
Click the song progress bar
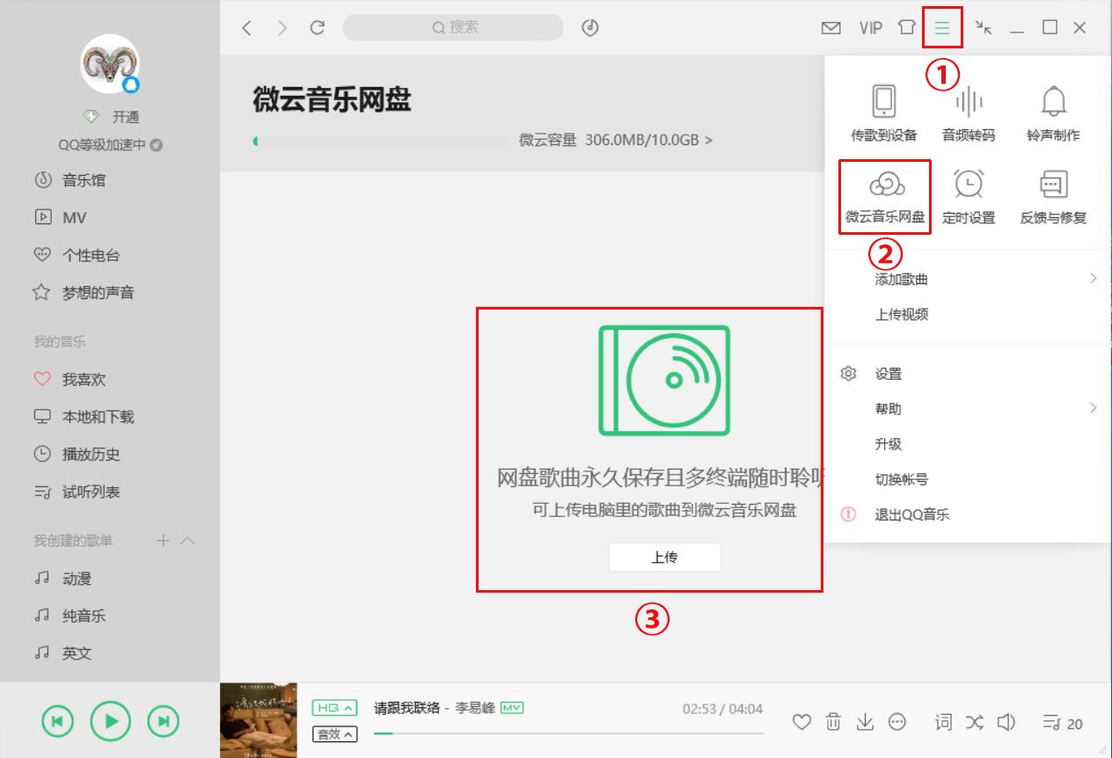click(x=568, y=732)
